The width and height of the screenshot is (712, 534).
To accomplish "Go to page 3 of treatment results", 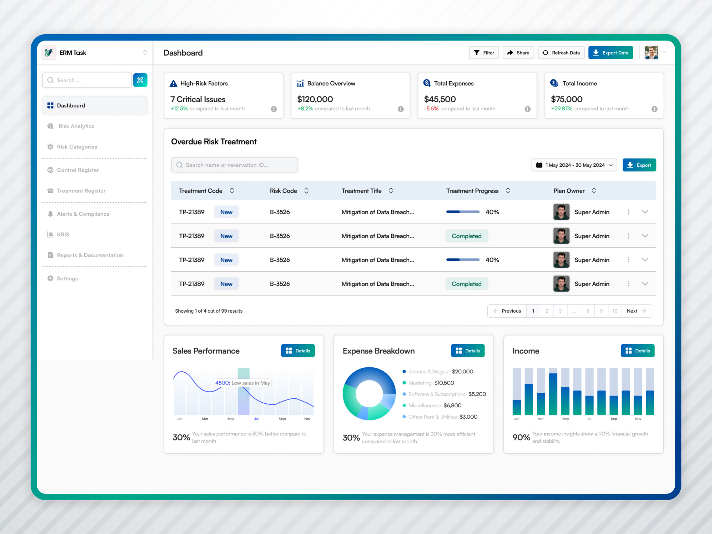I will pyautogui.click(x=560, y=311).
